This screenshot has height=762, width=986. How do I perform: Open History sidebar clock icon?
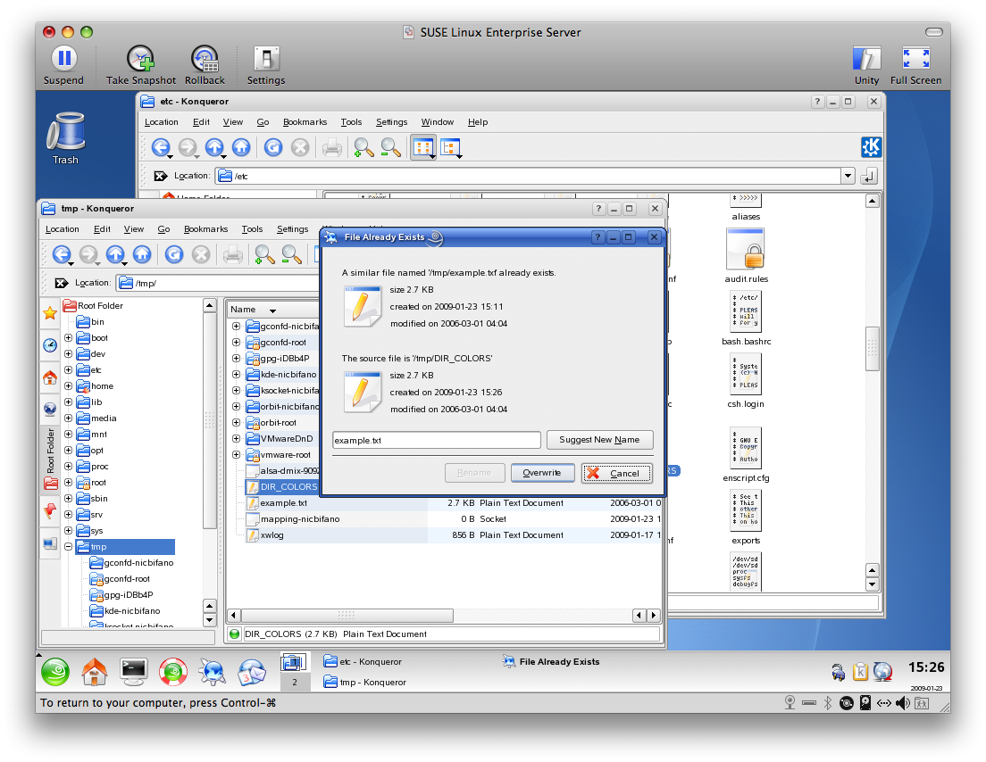(50, 345)
